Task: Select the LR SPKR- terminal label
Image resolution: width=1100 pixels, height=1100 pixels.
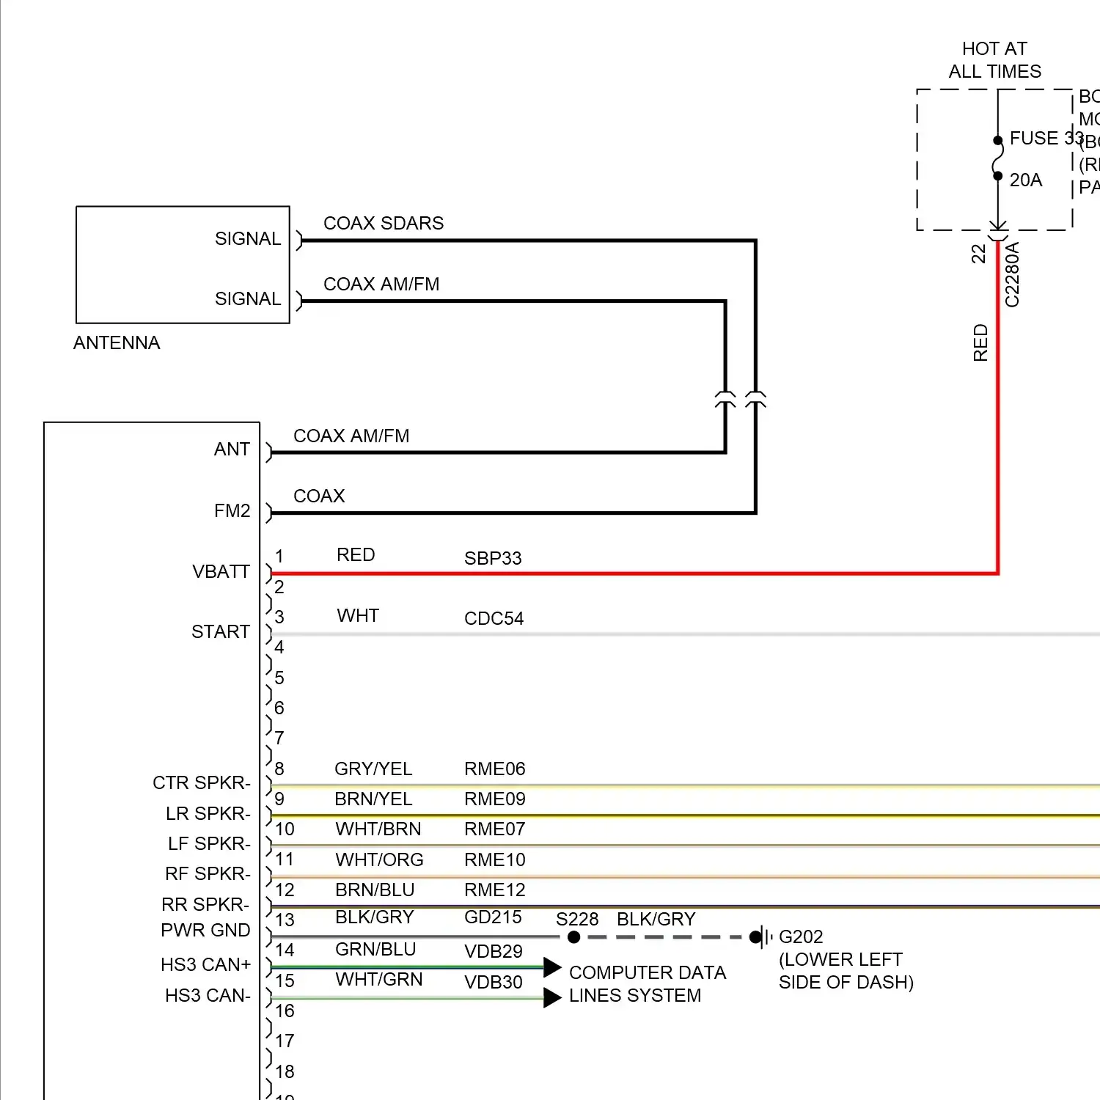Action: pyautogui.click(x=208, y=813)
